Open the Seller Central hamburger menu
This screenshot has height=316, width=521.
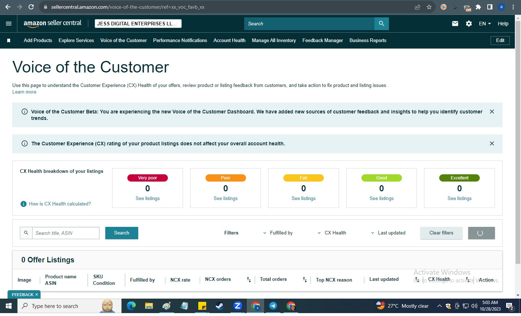pos(9,24)
